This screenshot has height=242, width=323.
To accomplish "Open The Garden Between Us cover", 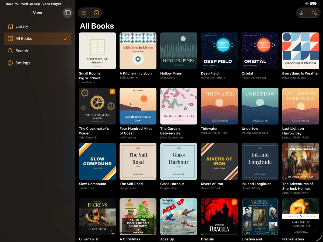I will coord(179,106).
